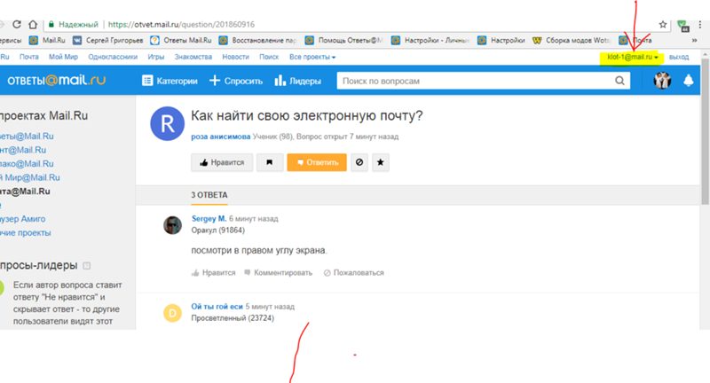Click the asker's round R avatar

pyautogui.click(x=167, y=123)
